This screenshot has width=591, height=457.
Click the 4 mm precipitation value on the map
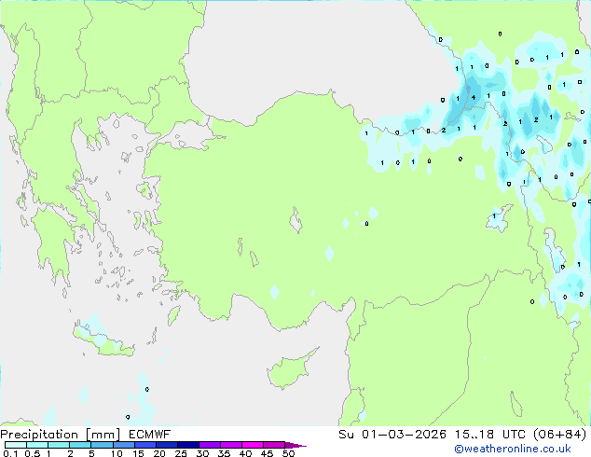(x=474, y=98)
